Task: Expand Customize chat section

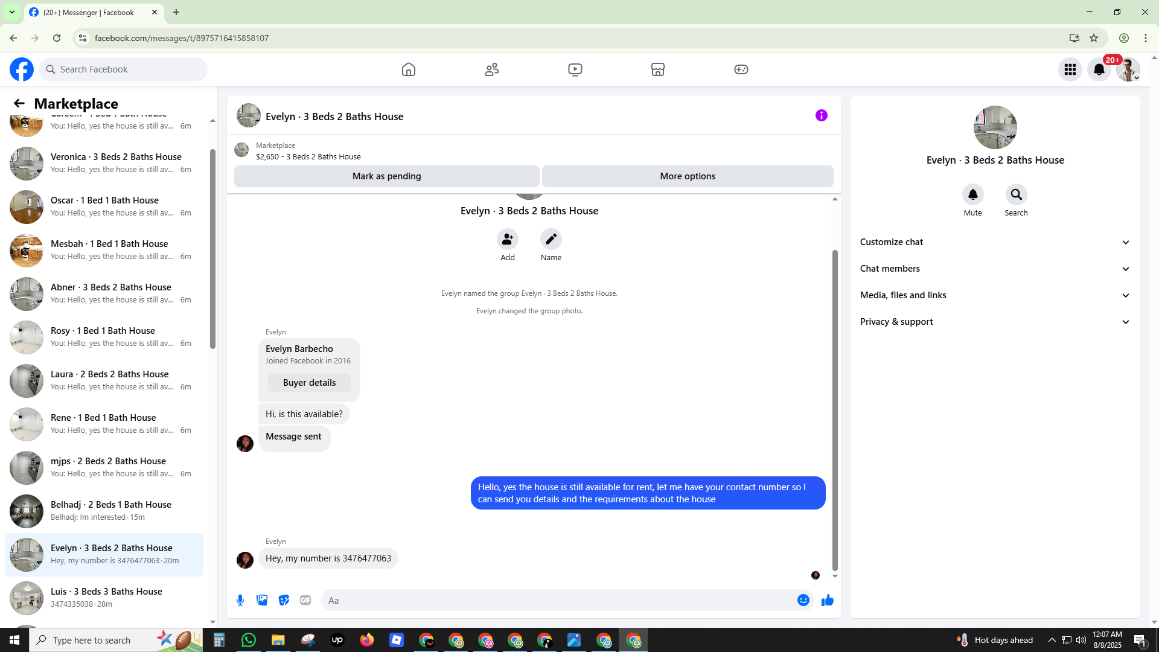Action: 995,242
